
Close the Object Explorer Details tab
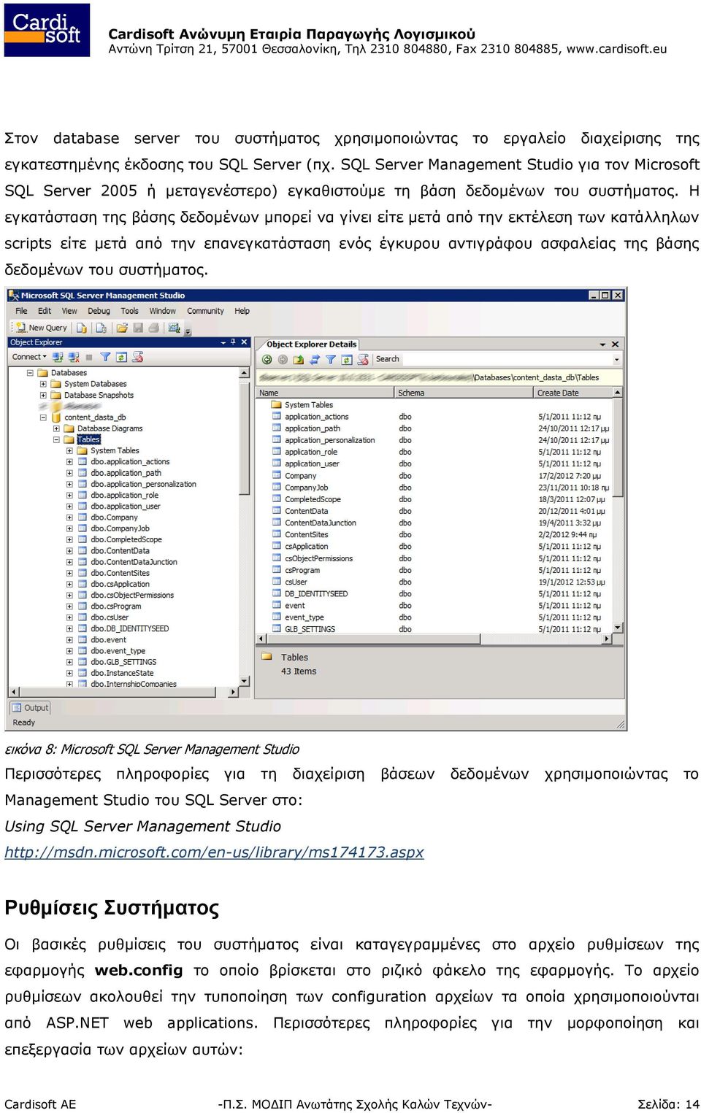pos(615,344)
